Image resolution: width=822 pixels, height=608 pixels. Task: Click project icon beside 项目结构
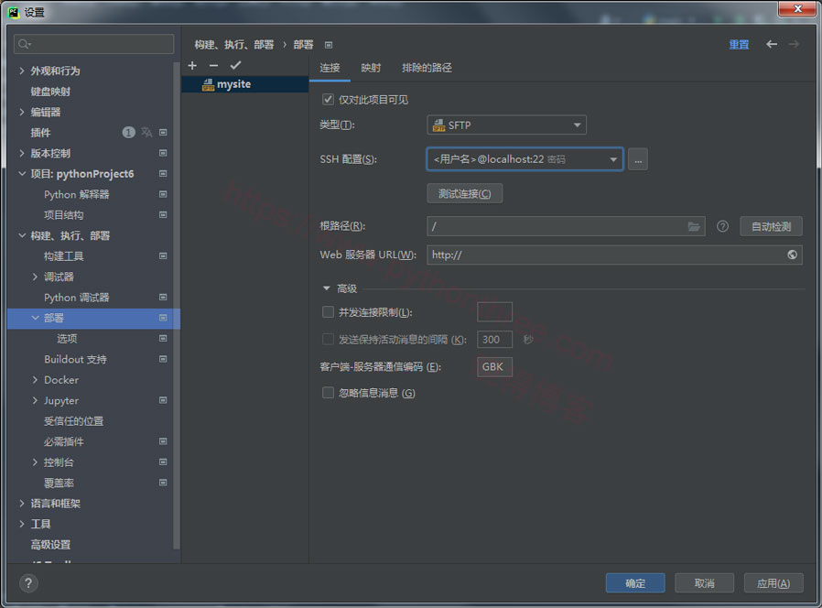(x=163, y=214)
